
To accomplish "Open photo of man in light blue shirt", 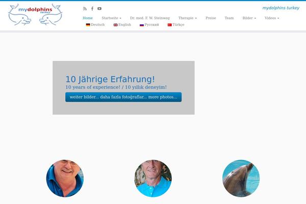I will [x=153, y=178].
